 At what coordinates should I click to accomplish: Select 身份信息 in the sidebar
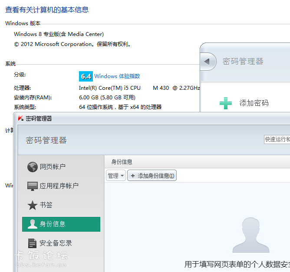pos(61,224)
